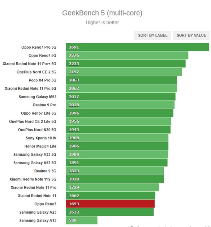Viewport: 211px width, 227px height.
Task: Click the Realme 9 5G bar
Action: [115, 171]
